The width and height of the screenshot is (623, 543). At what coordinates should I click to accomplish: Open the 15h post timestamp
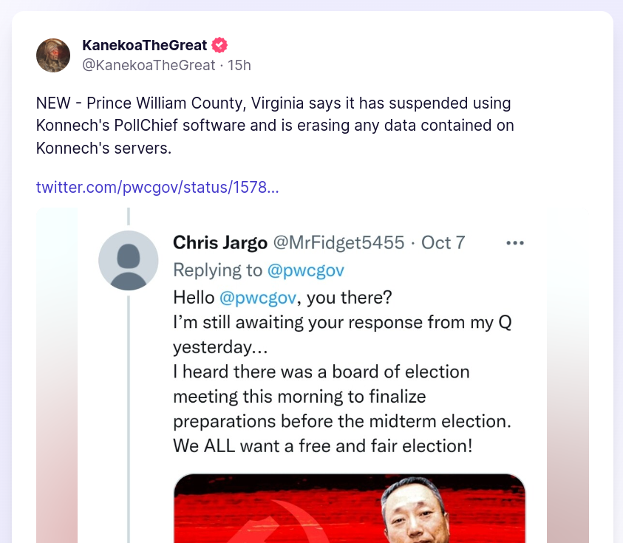point(239,65)
